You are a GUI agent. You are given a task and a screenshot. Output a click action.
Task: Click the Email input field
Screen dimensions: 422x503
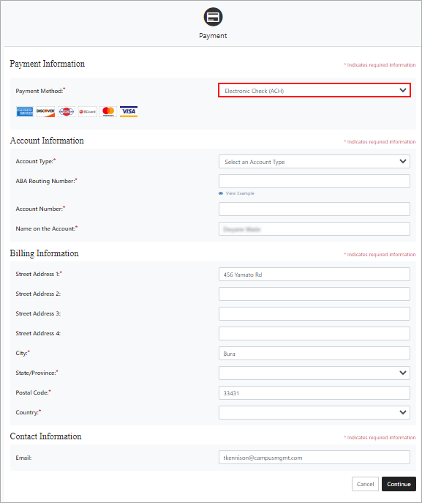click(x=314, y=458)
